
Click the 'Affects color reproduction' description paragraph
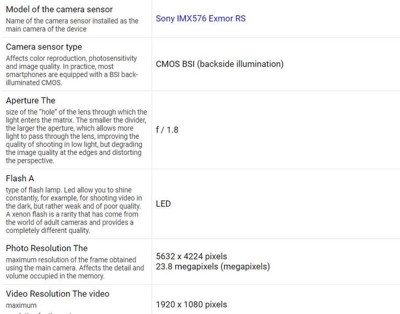[72, 70]
